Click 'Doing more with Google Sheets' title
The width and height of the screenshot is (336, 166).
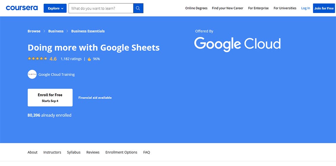pyautogui.click(x=94, y=48)
